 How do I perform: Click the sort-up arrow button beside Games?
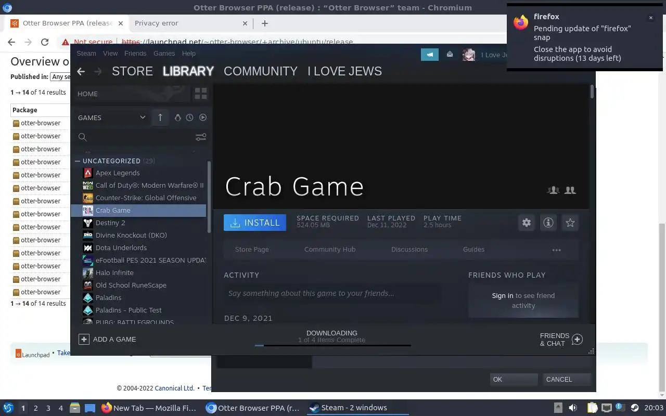[160, 118]
